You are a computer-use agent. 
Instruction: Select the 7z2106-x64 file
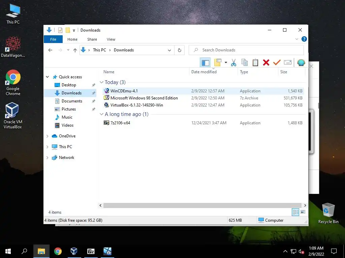203,123
